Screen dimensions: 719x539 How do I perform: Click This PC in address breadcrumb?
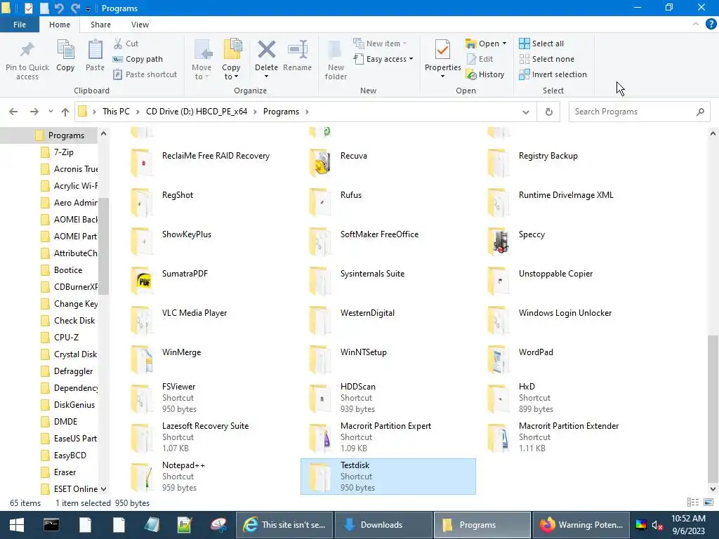pos(116,112)
